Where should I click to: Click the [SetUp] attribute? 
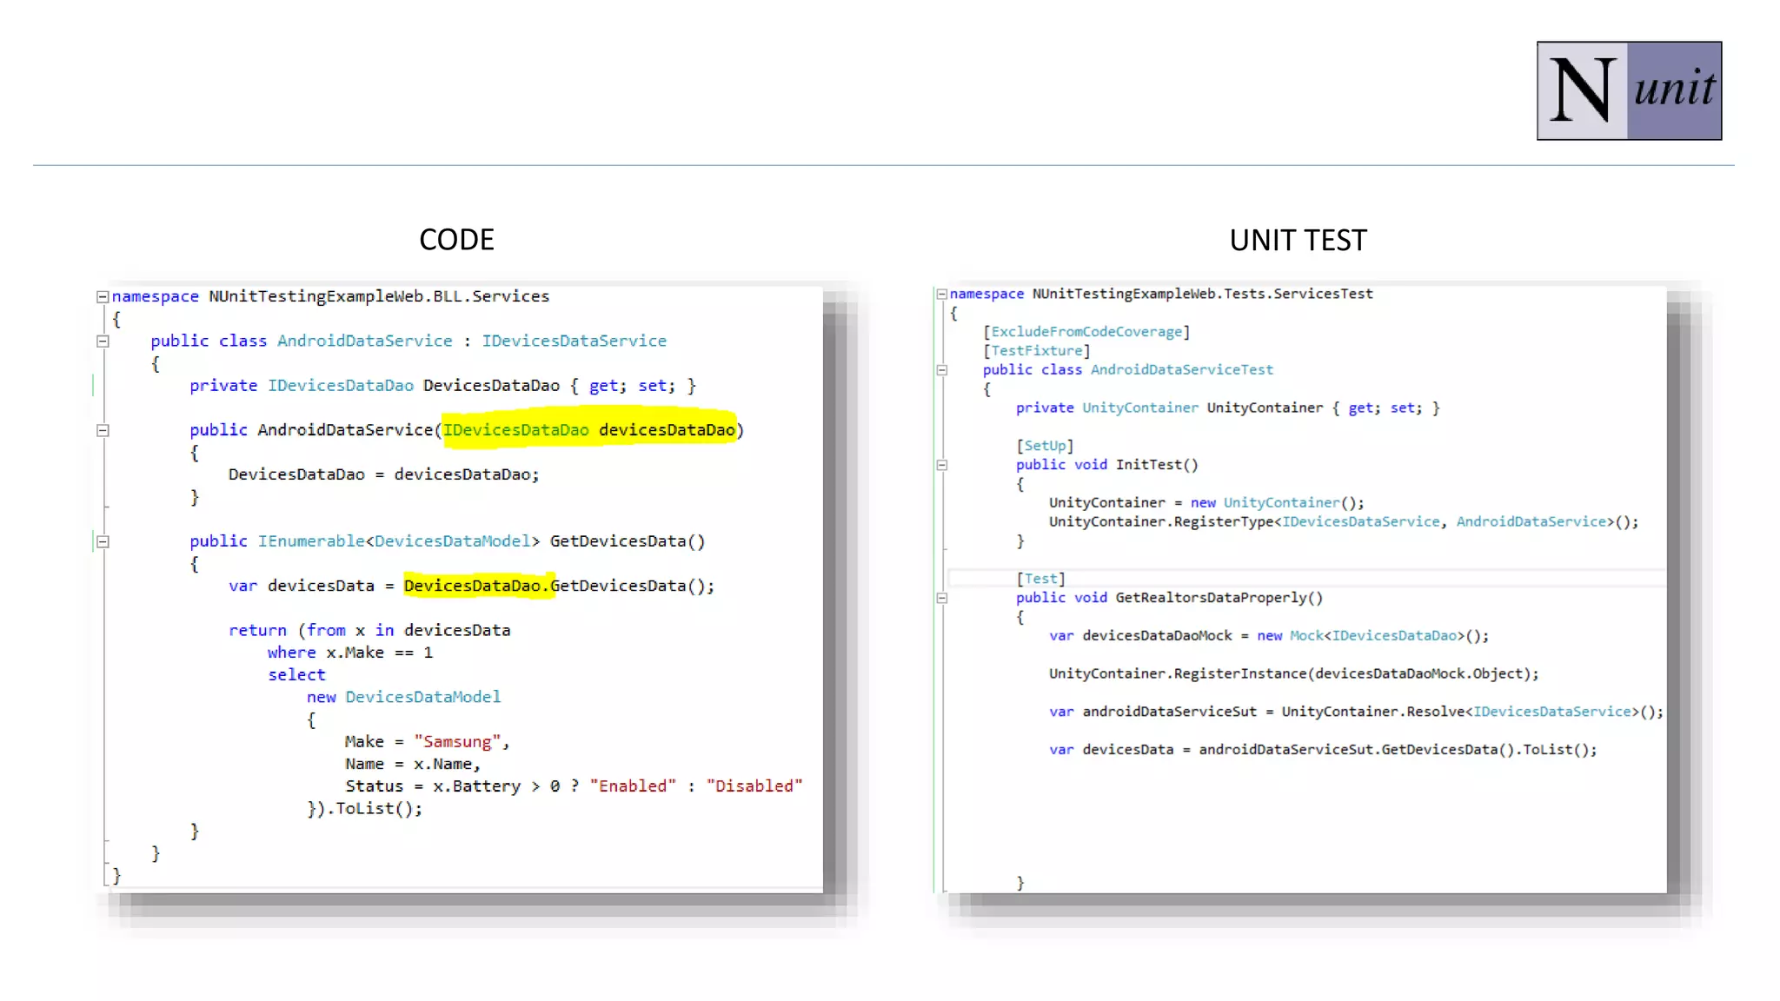1045,446
